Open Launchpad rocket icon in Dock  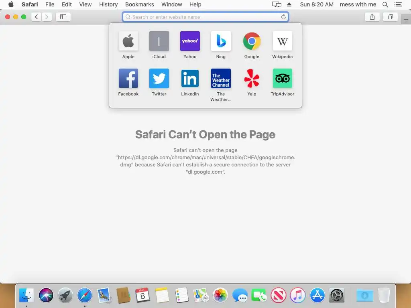(x=65, y=295)
